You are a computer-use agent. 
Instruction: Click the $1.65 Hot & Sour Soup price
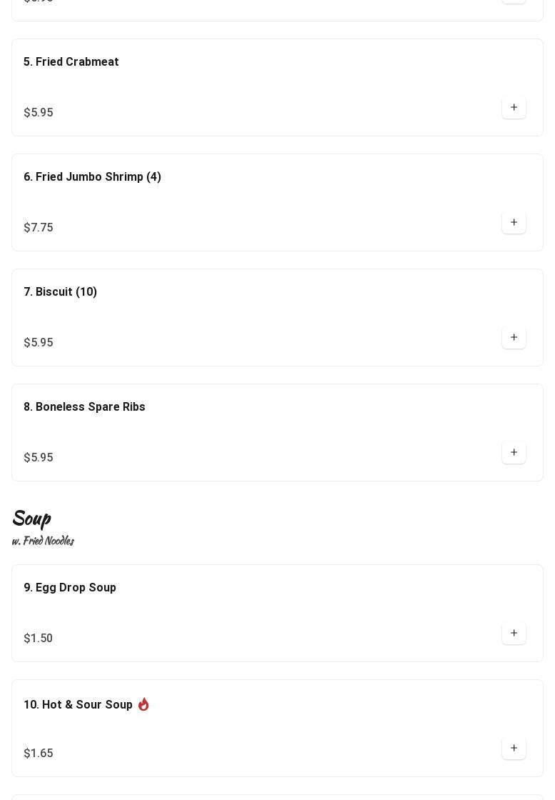tap(39, 754)
